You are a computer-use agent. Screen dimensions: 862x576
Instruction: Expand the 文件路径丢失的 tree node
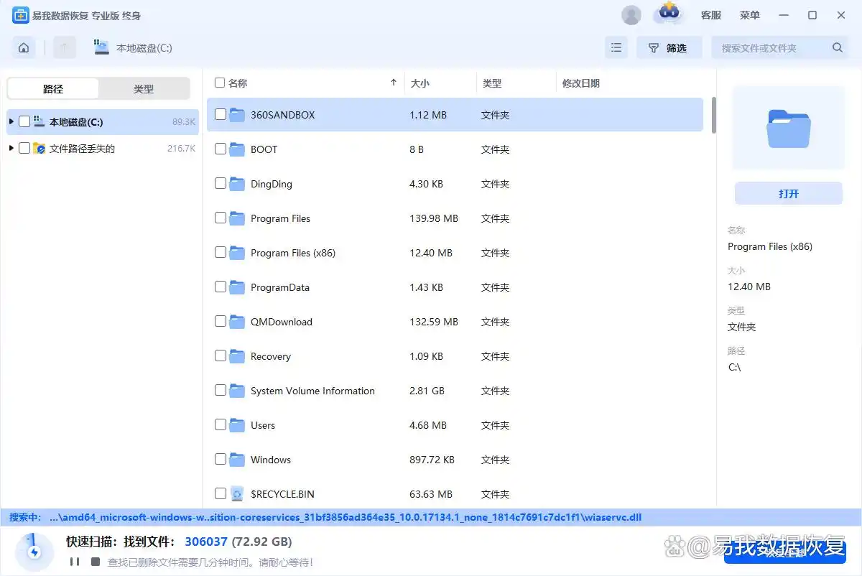[10, 148]
